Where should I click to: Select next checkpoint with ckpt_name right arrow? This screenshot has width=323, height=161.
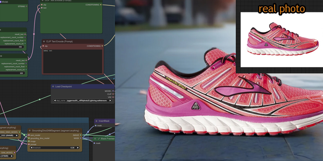coord(110,100)
